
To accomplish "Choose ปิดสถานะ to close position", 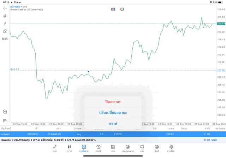I will [113, 101].
